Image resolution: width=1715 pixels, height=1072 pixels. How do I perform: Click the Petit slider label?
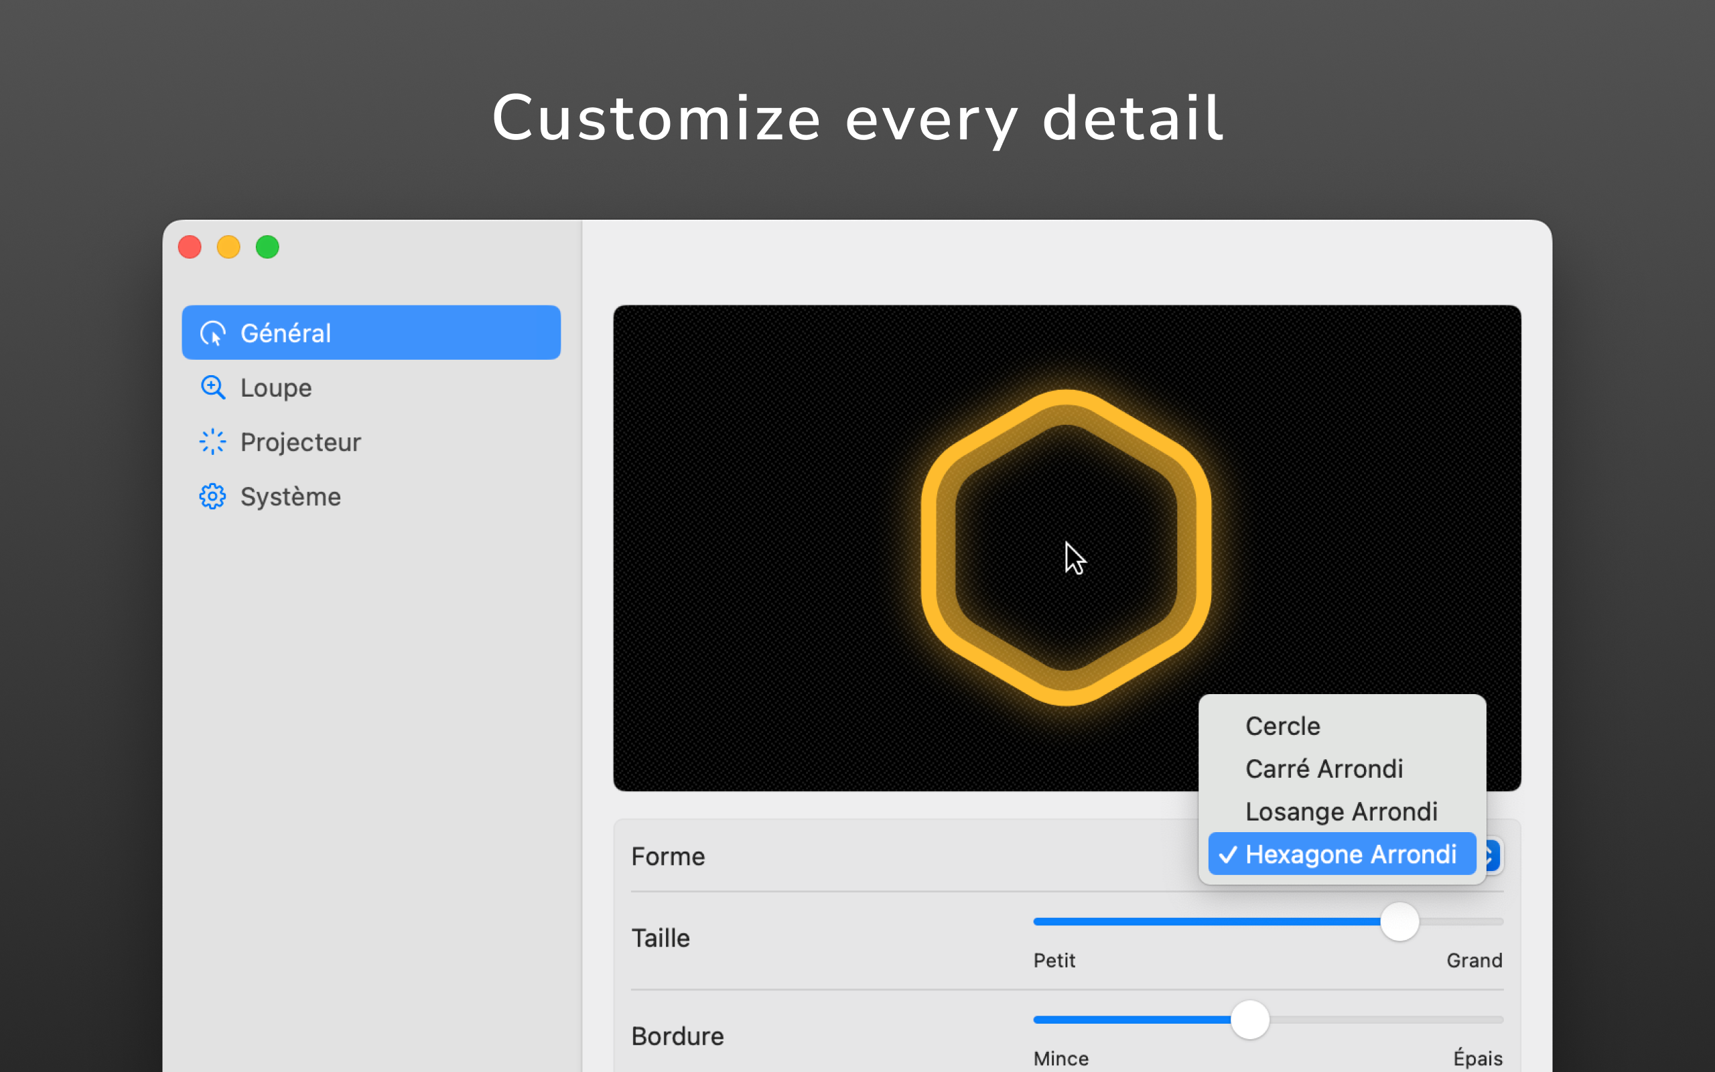tap(1054, 961)
